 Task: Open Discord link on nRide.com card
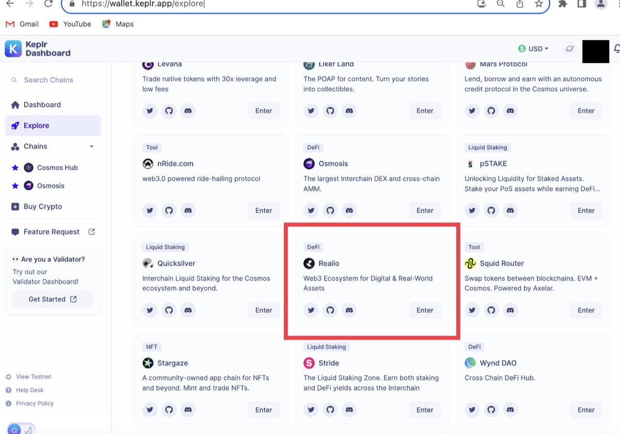[188, 211]
